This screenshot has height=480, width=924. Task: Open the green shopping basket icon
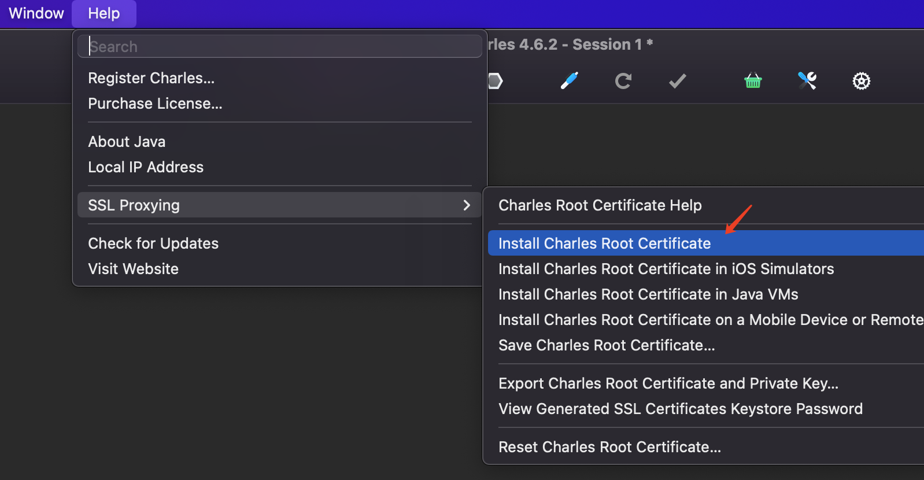point(753,80)
